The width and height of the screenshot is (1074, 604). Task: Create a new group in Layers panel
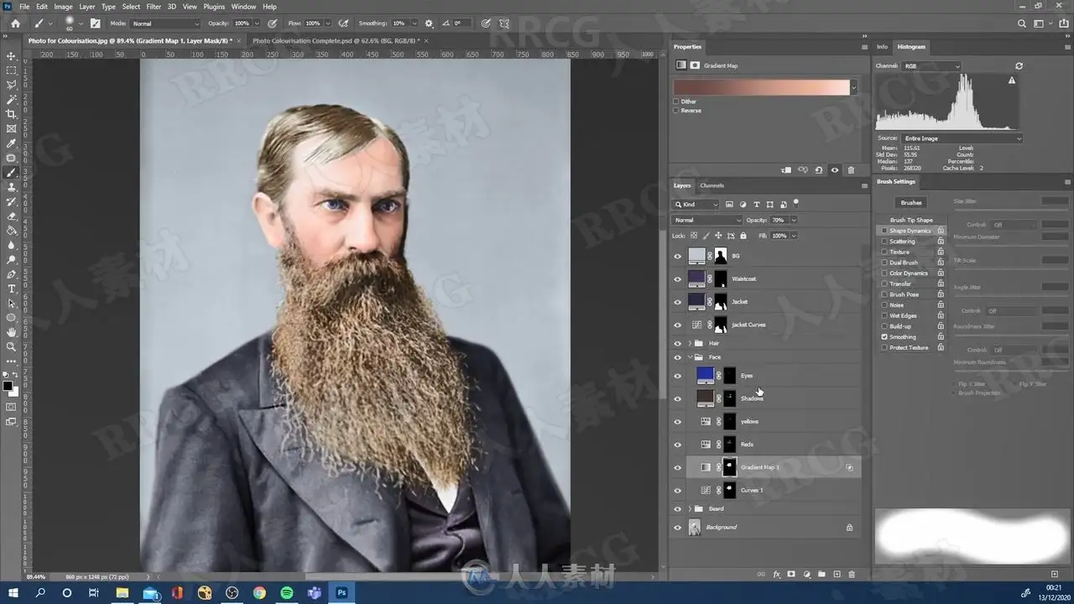point(821,575)
